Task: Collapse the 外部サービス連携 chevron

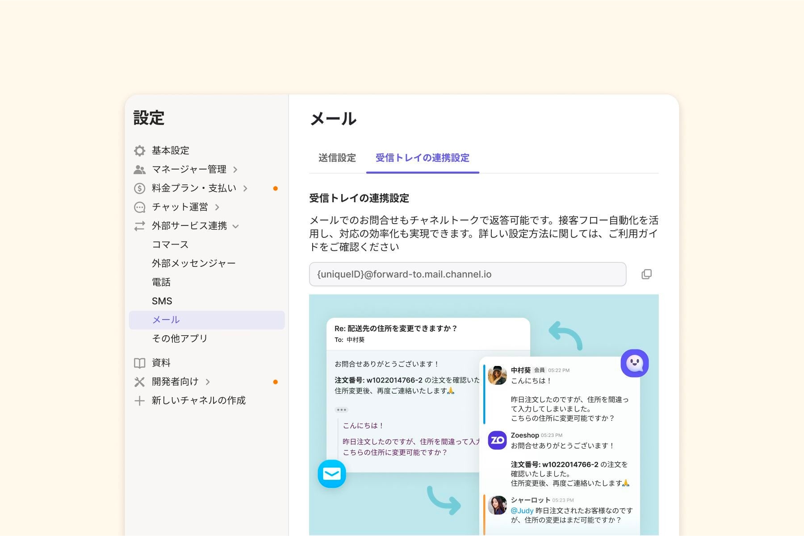Action: click(235, 226)
